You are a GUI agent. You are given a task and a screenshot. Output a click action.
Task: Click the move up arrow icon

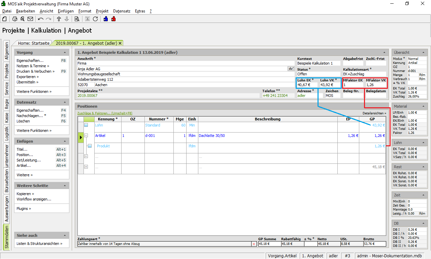59,19
